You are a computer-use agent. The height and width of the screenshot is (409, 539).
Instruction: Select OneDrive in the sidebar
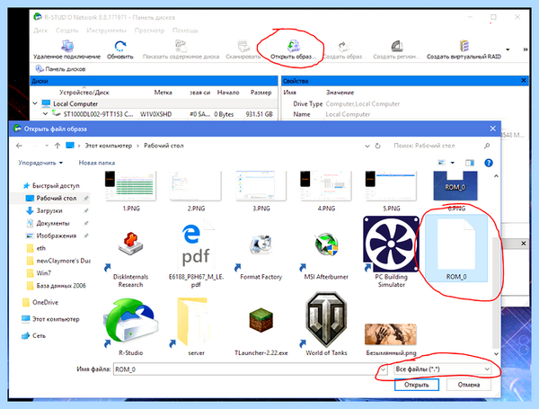click(x=40, y=302)
